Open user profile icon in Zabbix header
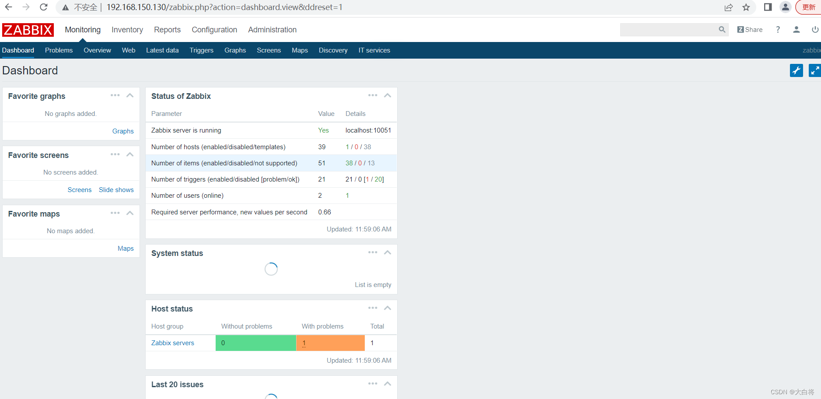 797,29
